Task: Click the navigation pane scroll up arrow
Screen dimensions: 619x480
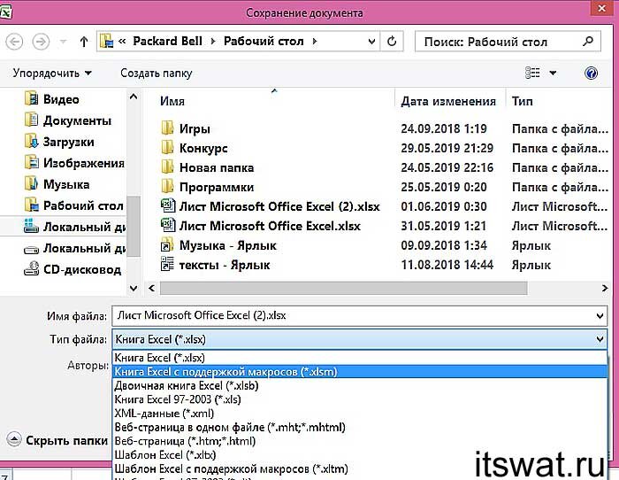Action: click(x=134, y=97)
